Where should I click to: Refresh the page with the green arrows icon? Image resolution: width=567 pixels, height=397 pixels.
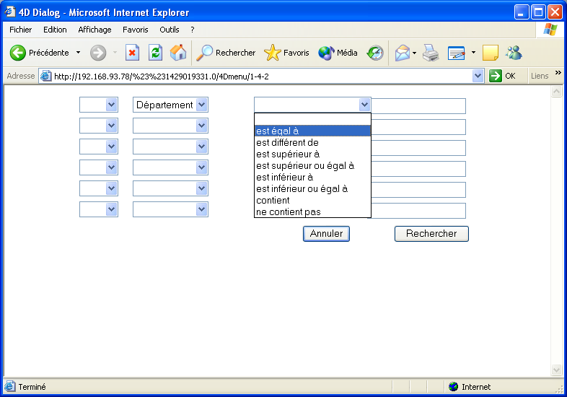pos(155,53)
